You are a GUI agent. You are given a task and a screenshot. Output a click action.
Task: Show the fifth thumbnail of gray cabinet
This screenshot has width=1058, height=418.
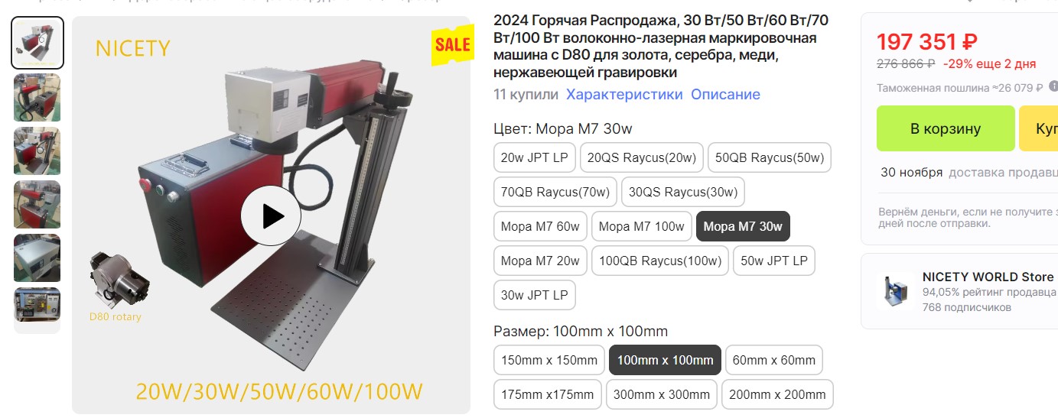tap(37, 258)
